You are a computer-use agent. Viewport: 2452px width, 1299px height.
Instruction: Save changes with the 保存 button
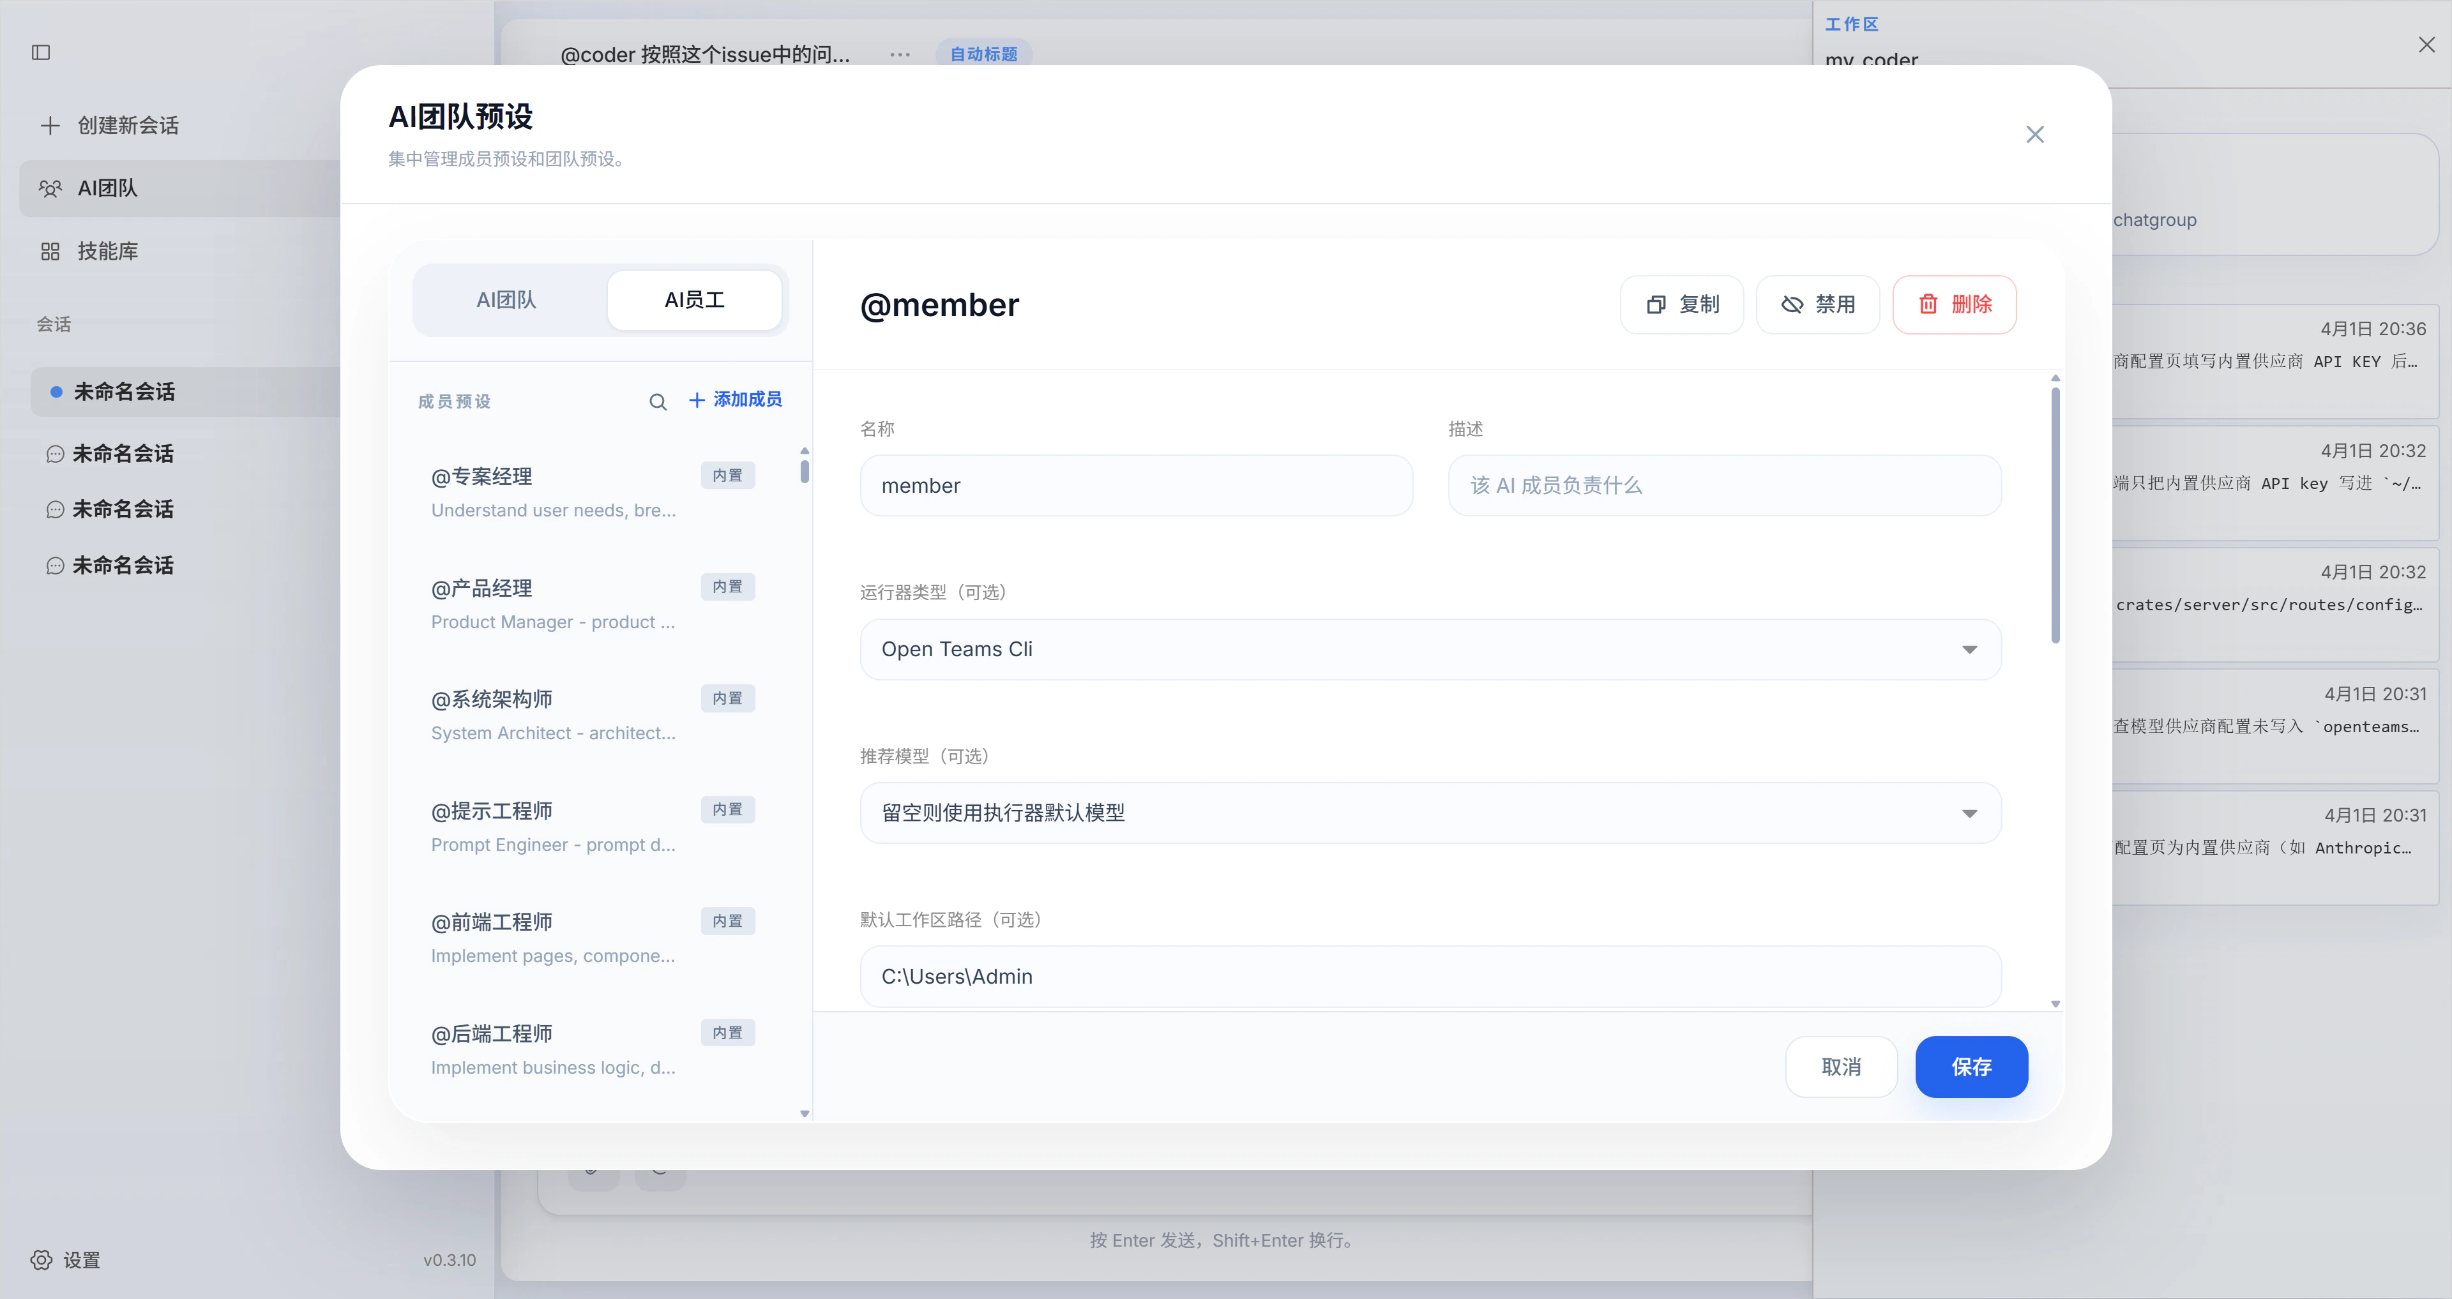tap(1971, 1067)
